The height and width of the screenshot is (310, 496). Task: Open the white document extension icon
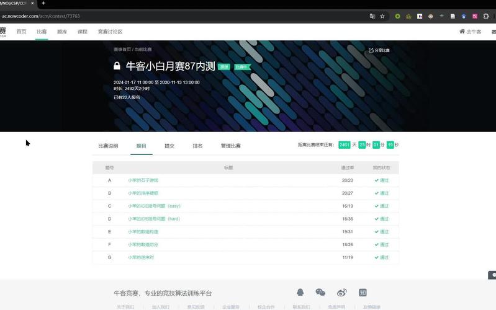tap(453, 16)
